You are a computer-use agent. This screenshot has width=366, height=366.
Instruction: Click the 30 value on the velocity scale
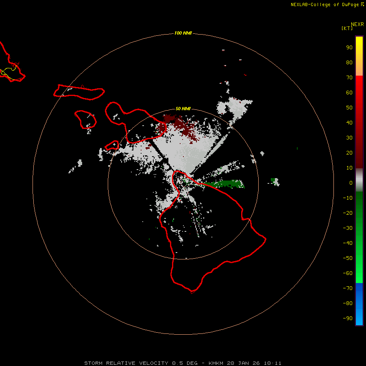click(349, 138)
